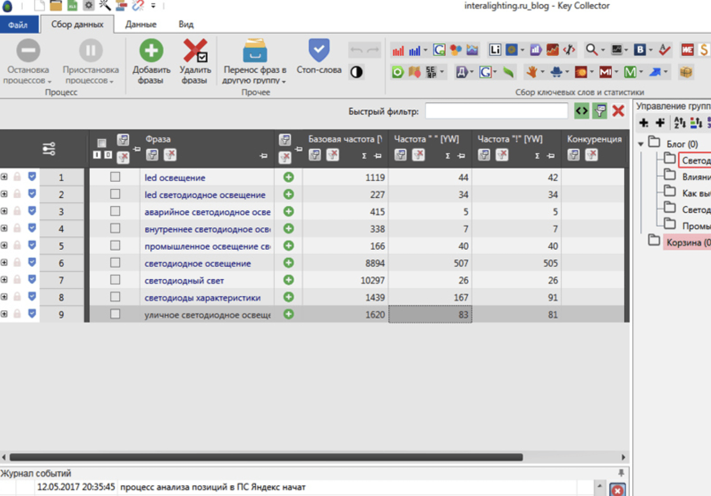Screen dimensions: 711x496
Task: Click the first plus icon to add a group
Action: coord(644,123)
